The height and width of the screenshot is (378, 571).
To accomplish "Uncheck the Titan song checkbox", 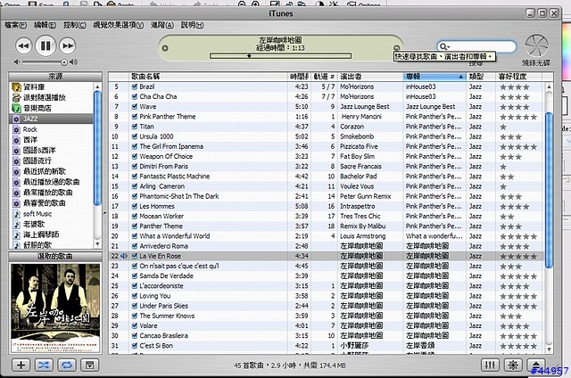I will pos(135,127).
